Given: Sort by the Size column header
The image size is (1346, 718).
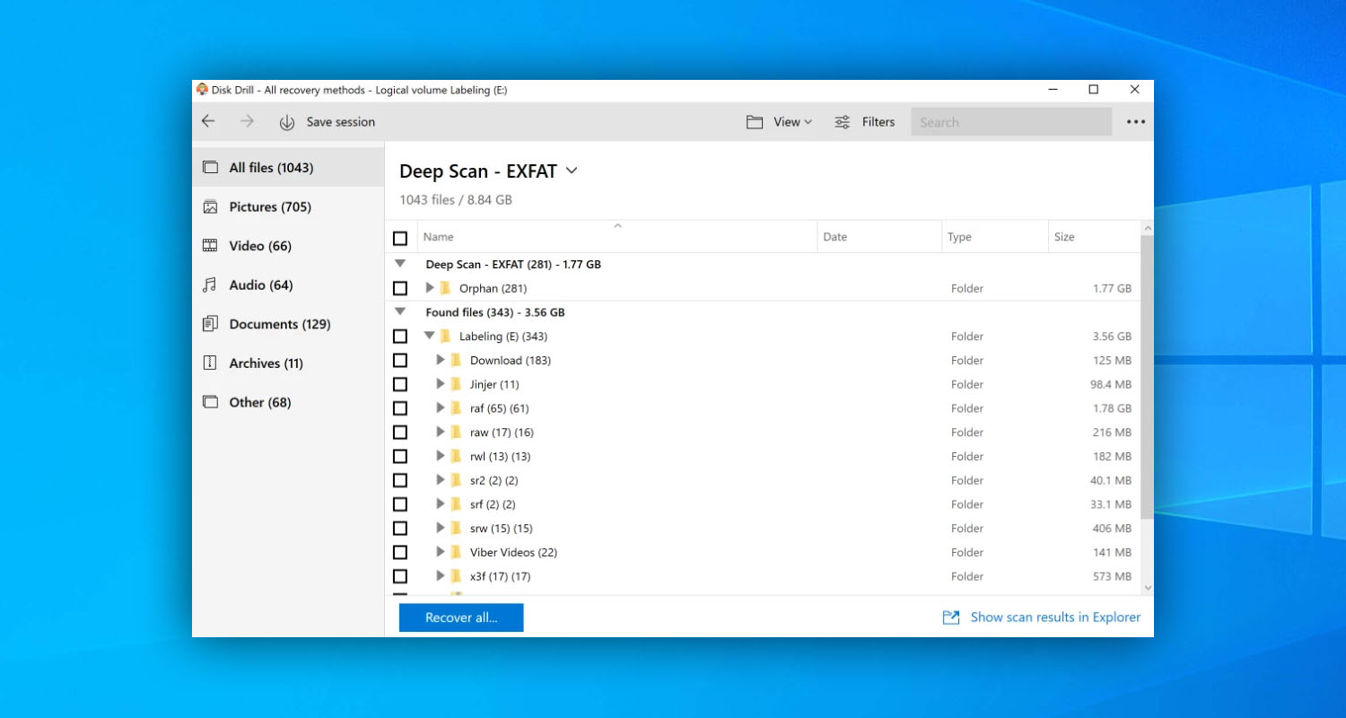Looking at the screenshot, I should 1094,237.
